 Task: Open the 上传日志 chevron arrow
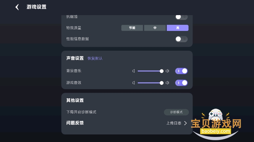click(186, 123)
